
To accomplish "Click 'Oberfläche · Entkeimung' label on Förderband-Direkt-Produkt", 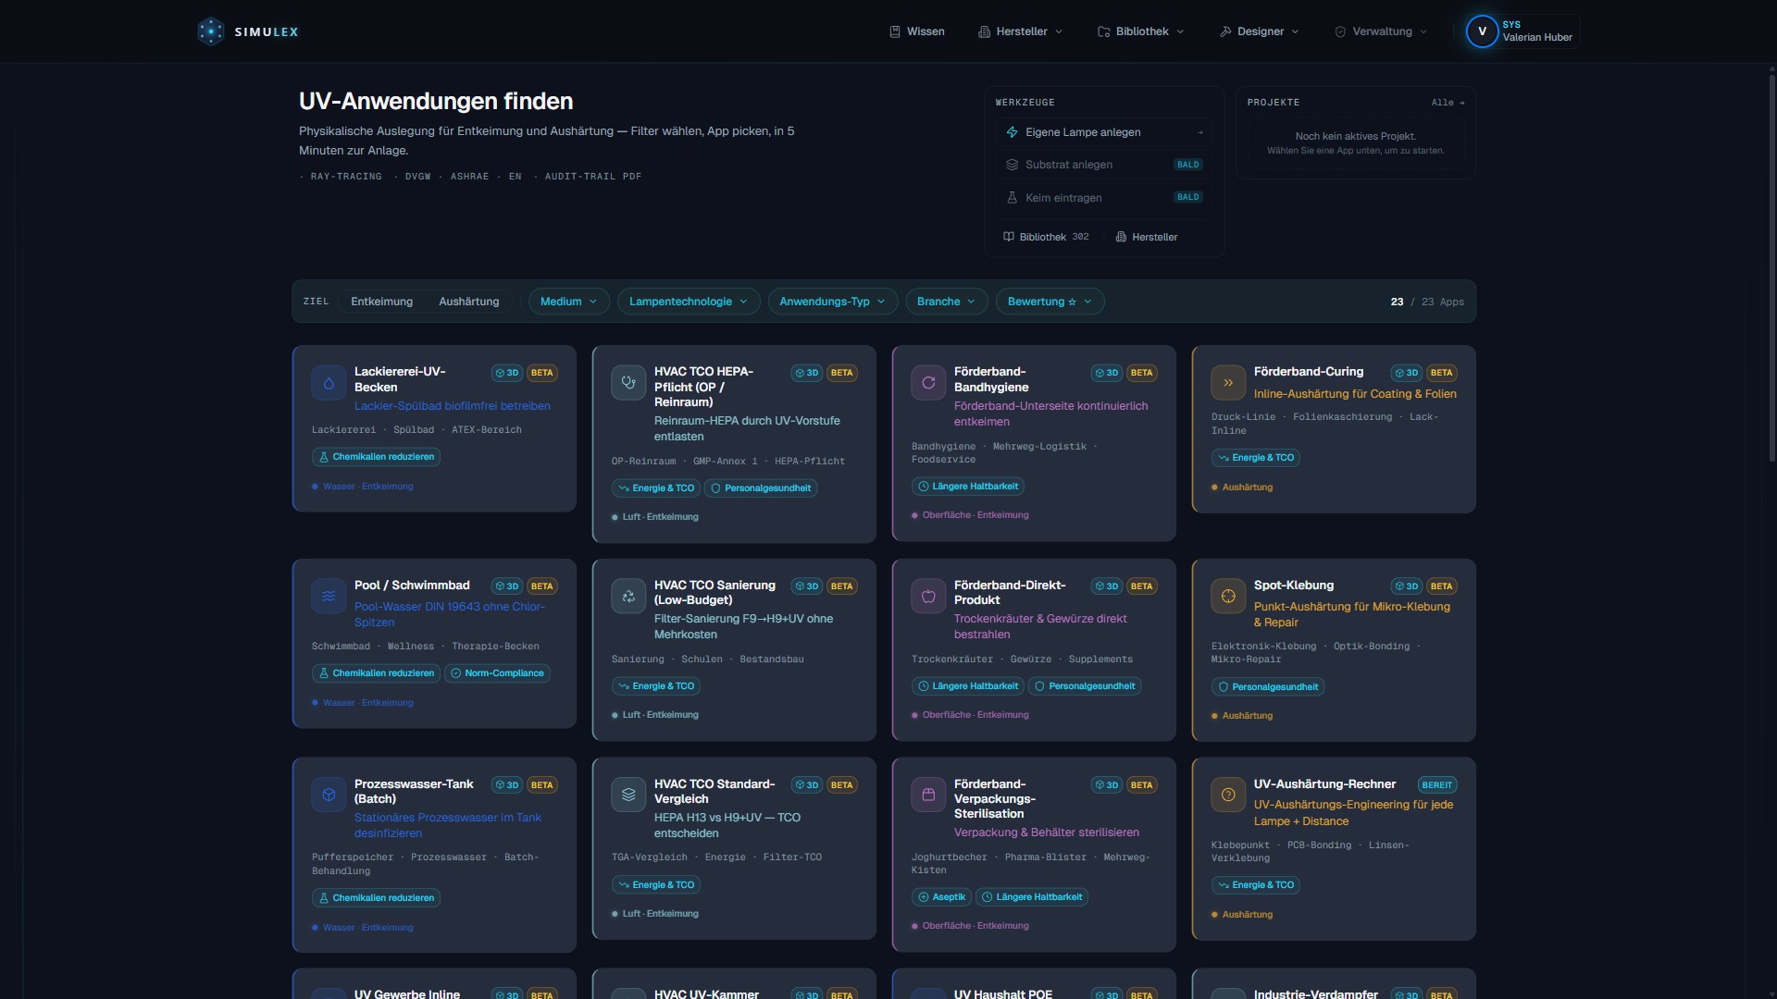I will (975, 715).
